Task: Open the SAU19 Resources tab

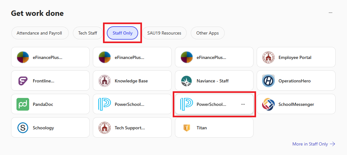Action: (164, 33)
